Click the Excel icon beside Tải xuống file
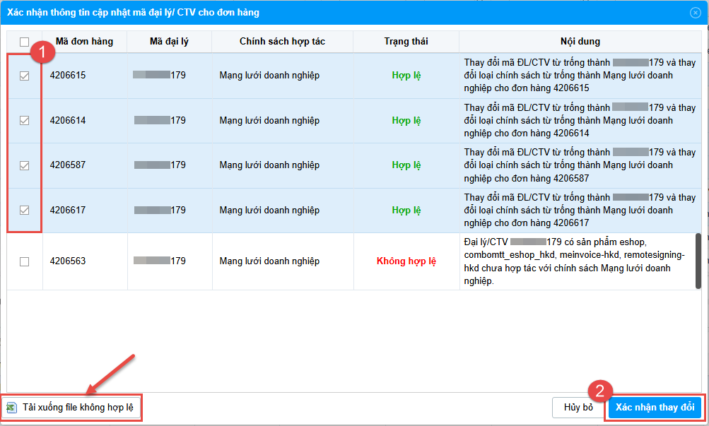Image resolution: width=709 pixels, height=426 pixels. [x=11, y=408]
